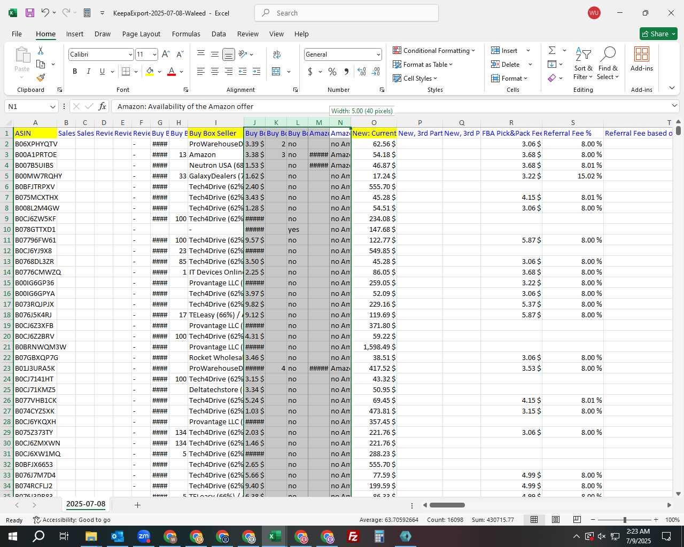684x547 pixels.
Task: Toggle italic formatting
Action: point(88,72)
